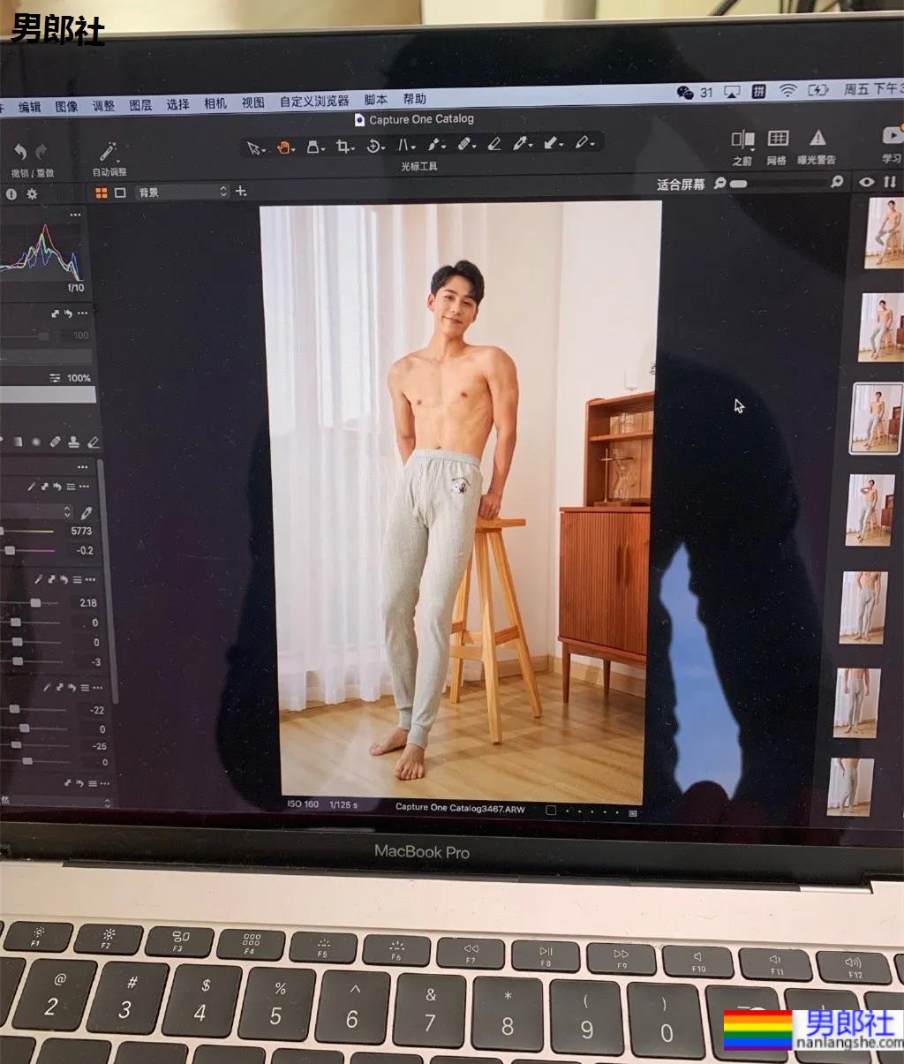Click the 适合屏幕 fit-to-screen button
The height and width of the screenshot is (1064, 904).
tap(680, 184)
